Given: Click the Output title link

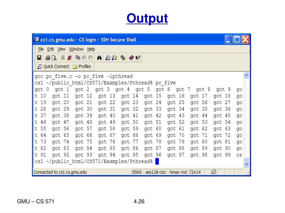Looking at the screenshot, I should pos(147,18).
